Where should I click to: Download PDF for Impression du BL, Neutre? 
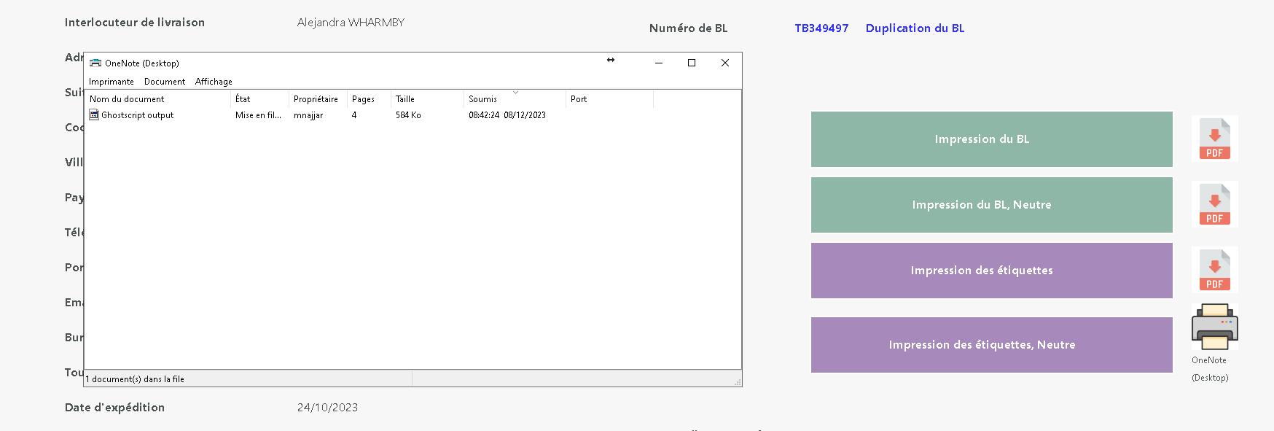[1214, 204]
